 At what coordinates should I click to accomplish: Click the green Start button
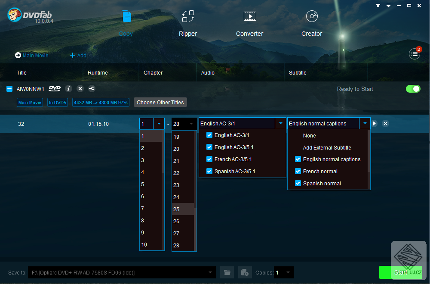[401, 272]
